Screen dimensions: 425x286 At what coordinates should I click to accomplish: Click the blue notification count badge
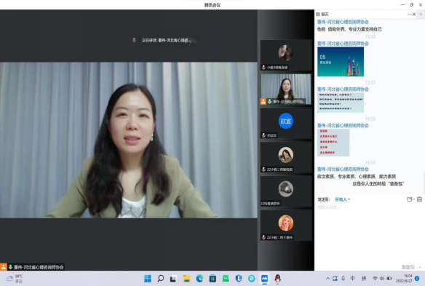click(x=417, y=279)
